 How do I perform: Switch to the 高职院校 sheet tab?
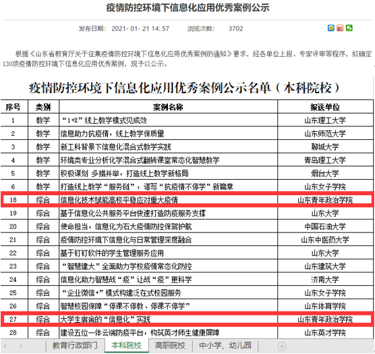click(x=170, y=345)
